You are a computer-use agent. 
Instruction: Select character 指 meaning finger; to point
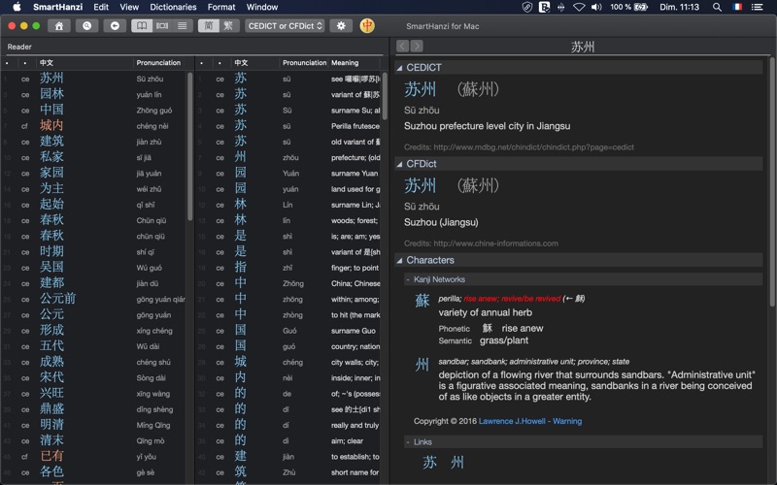click(x=240, y=268)
